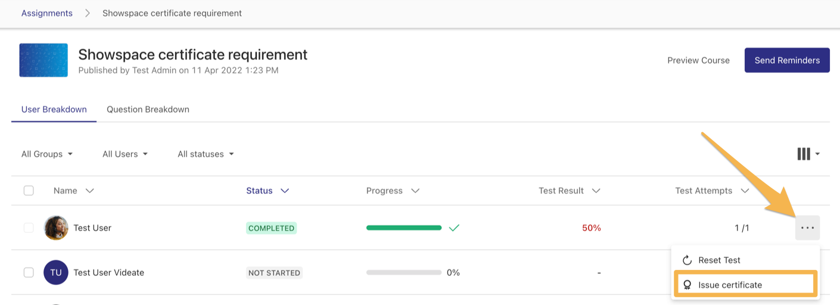Screen dimensions: 840x305
Task: Click the green completion checkmark icon
Action: tap(454, 228)
